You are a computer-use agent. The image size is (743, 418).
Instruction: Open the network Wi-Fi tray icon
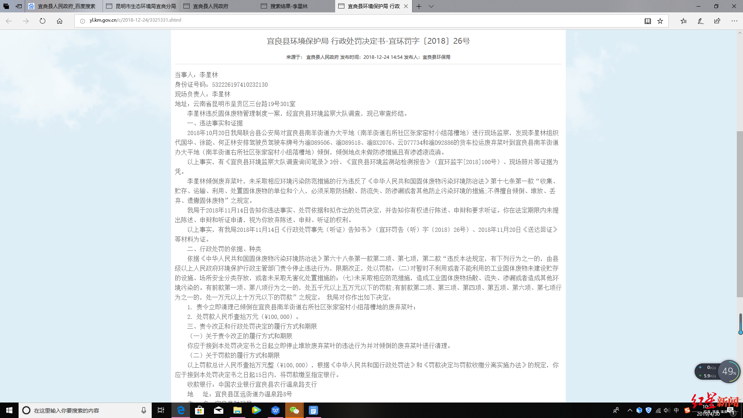[658, 410]
